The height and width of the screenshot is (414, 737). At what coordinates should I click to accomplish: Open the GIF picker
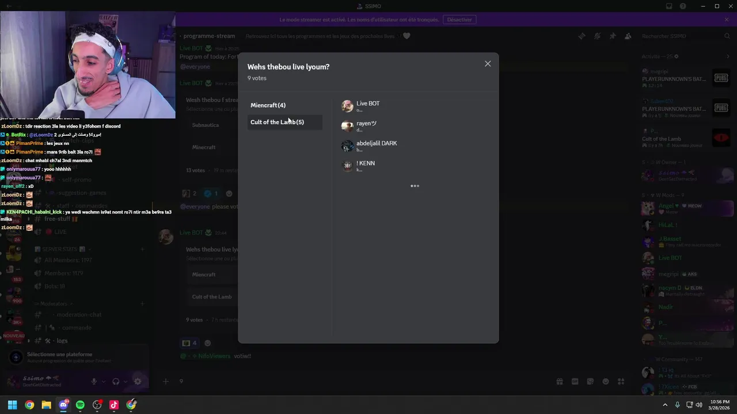coord(575,381)
